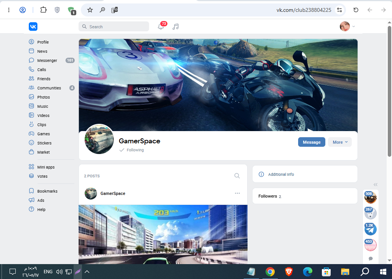
Task: Collapse the right chat sidebar with double chevron
Action: [x=375, y=185]
